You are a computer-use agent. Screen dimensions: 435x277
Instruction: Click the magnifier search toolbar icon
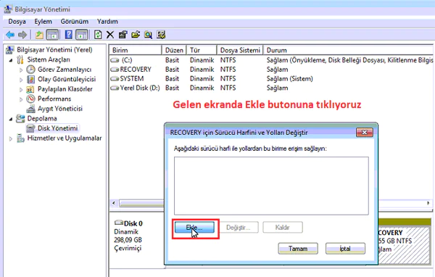point(148,35)
